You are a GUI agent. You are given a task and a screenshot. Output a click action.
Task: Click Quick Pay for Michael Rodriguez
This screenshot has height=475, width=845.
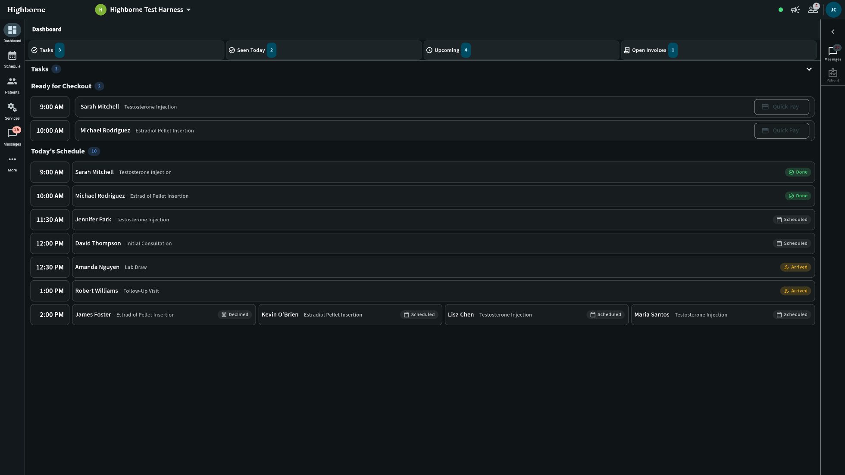[781, 130]
